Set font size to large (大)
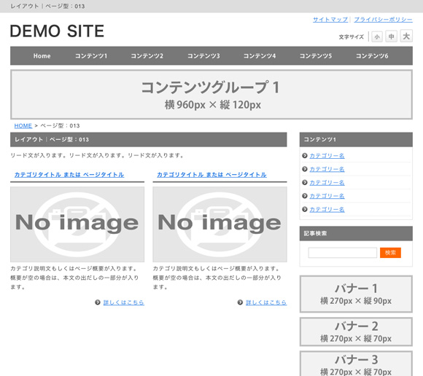 click(406, 36)
